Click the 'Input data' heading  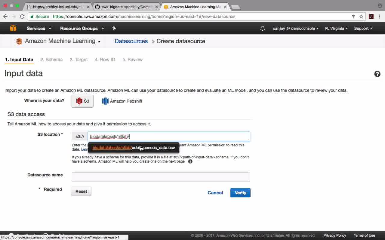23,73
